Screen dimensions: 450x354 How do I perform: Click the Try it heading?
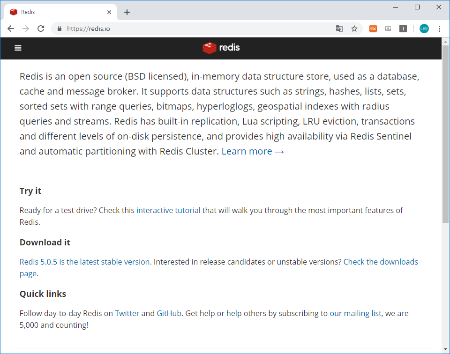pos(30,191)
